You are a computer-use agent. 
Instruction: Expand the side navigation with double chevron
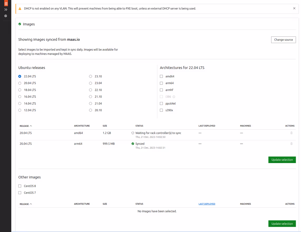[x=6, y=10]
